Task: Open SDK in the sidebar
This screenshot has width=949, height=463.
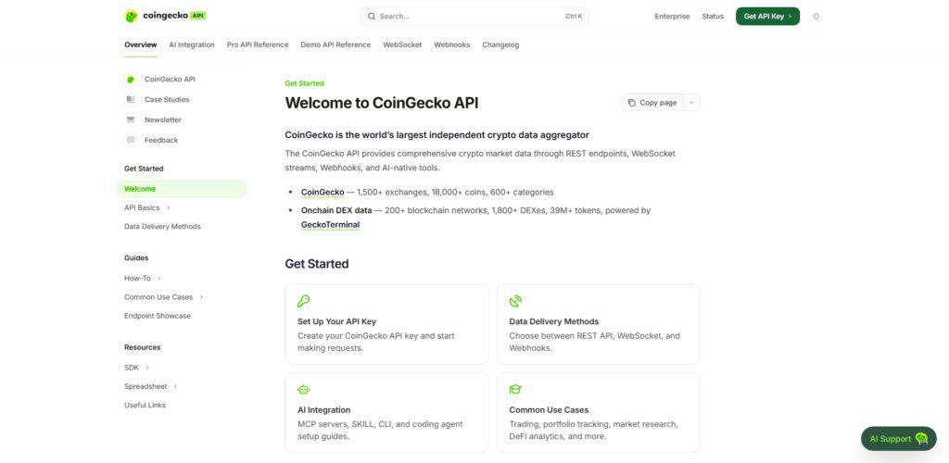Action: 132,368
